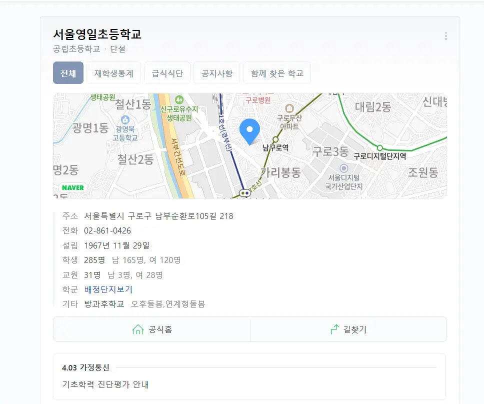
Task: Click the 길찾기 directions button
Action: click(348, 329)
